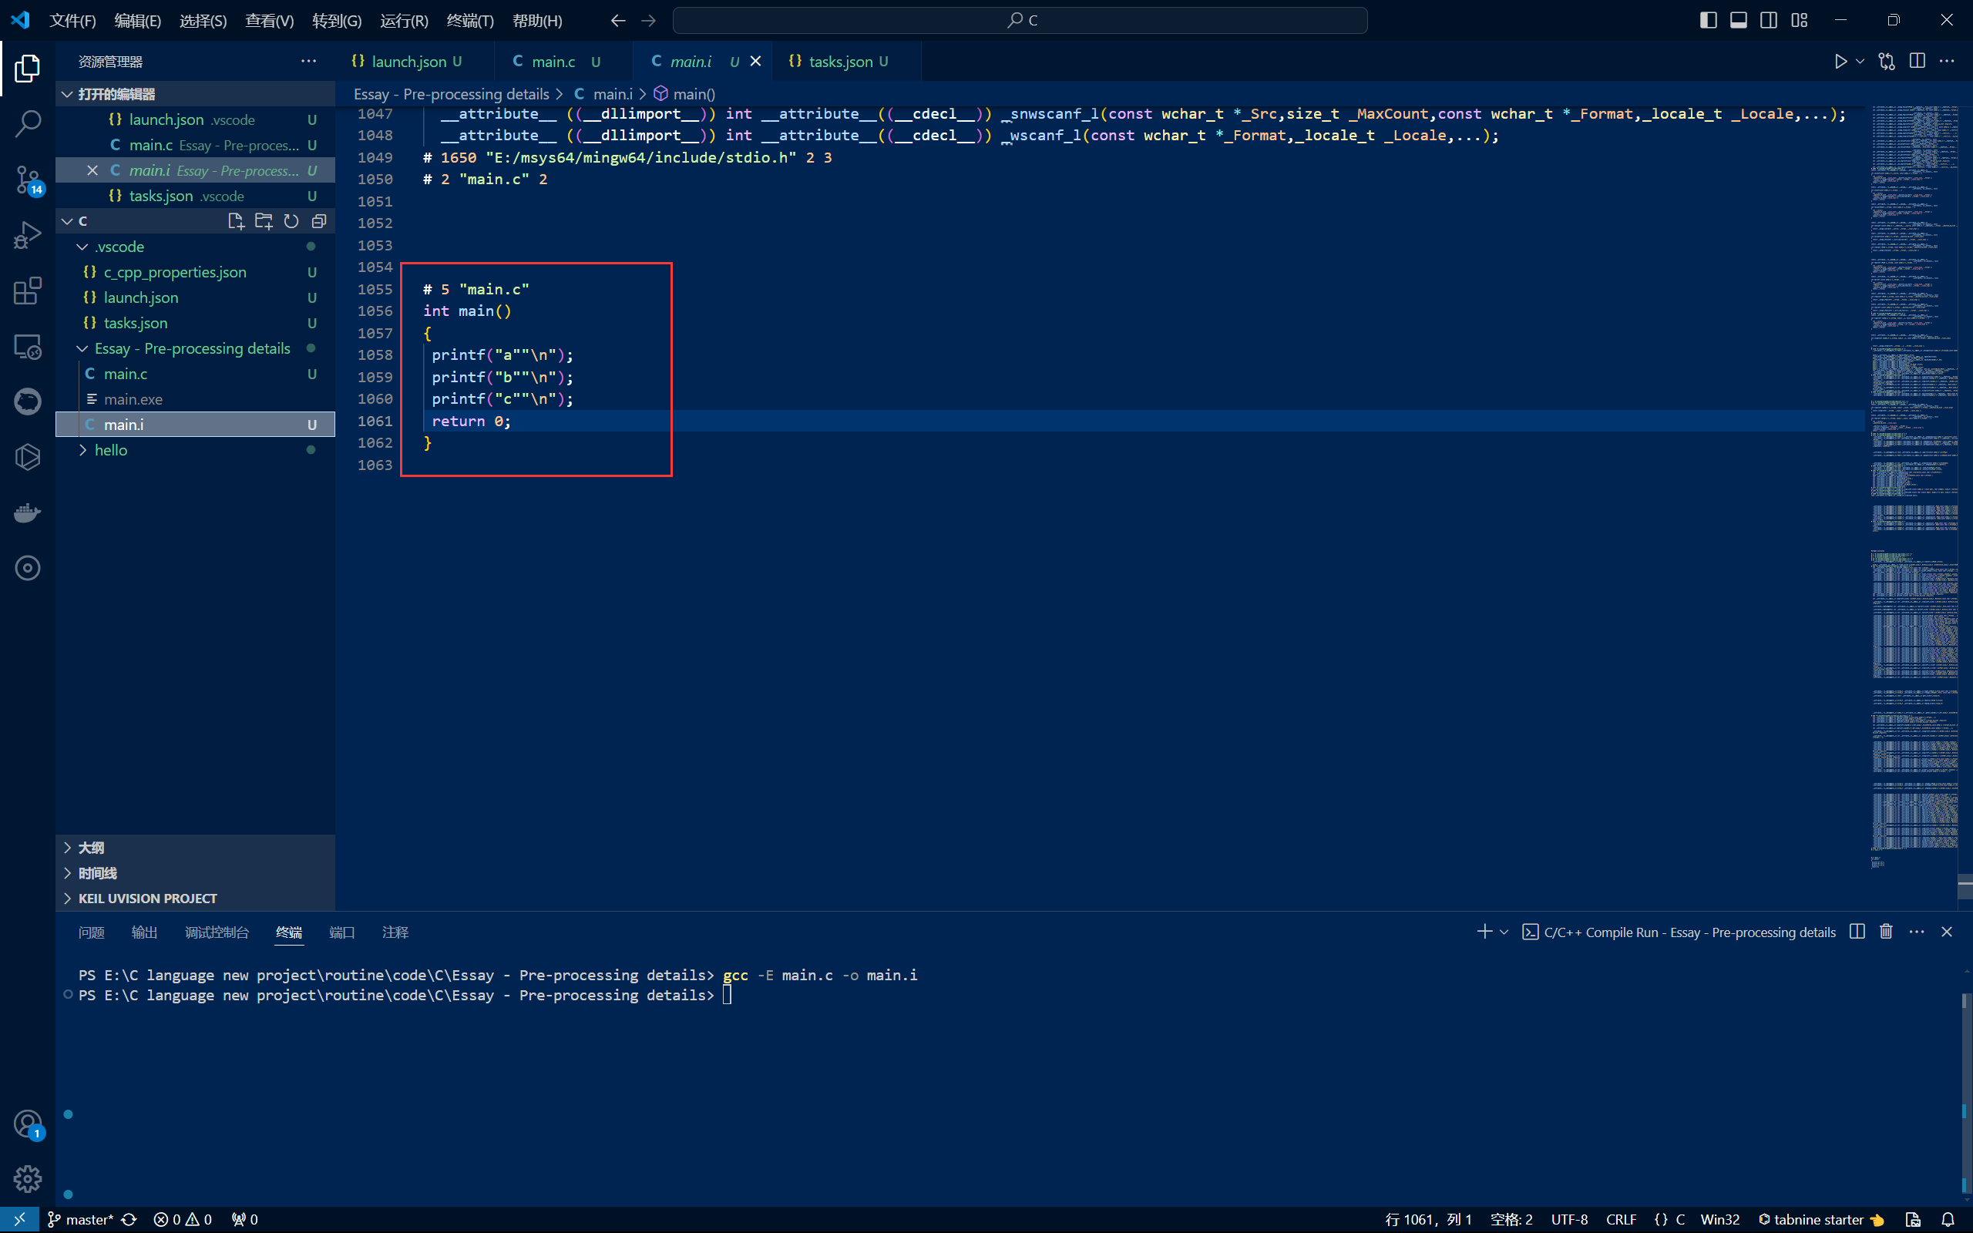Open the GitHub icon in activity bar
Screen dimensions: 1973x1233
click(28, 402)
